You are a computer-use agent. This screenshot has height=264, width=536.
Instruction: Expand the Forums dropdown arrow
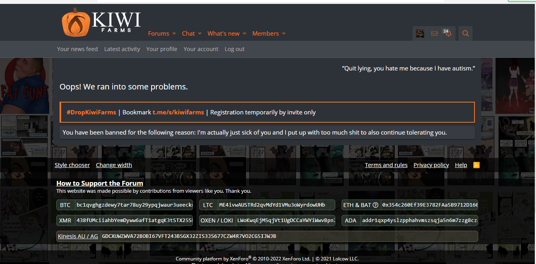tap(174, 34)
